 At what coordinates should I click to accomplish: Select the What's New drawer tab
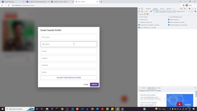click(x=151, y=88)
